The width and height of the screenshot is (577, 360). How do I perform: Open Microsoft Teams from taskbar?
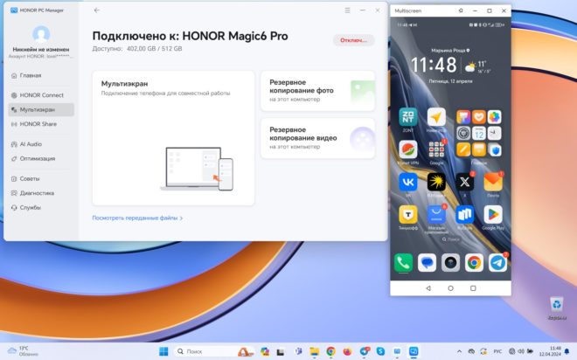[298, 351]
